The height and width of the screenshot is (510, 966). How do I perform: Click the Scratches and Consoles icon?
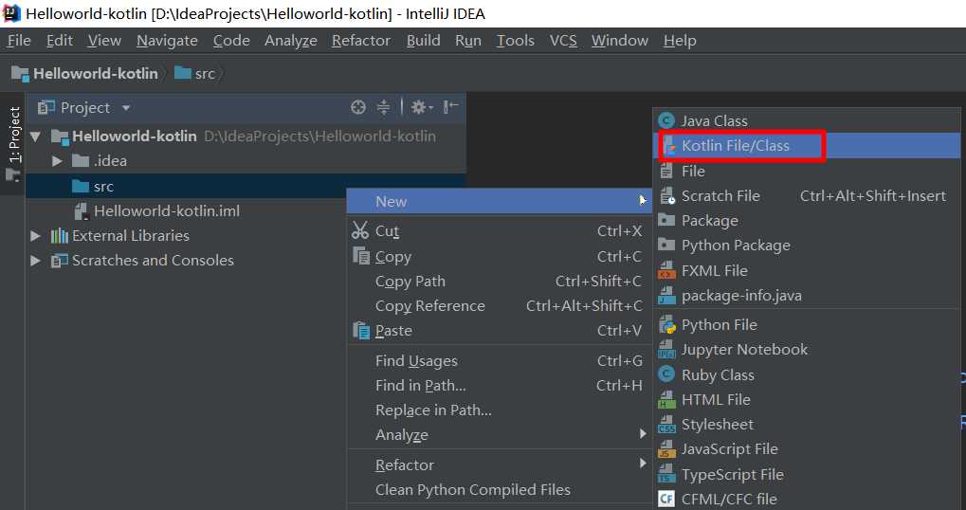tap(59, 261)
